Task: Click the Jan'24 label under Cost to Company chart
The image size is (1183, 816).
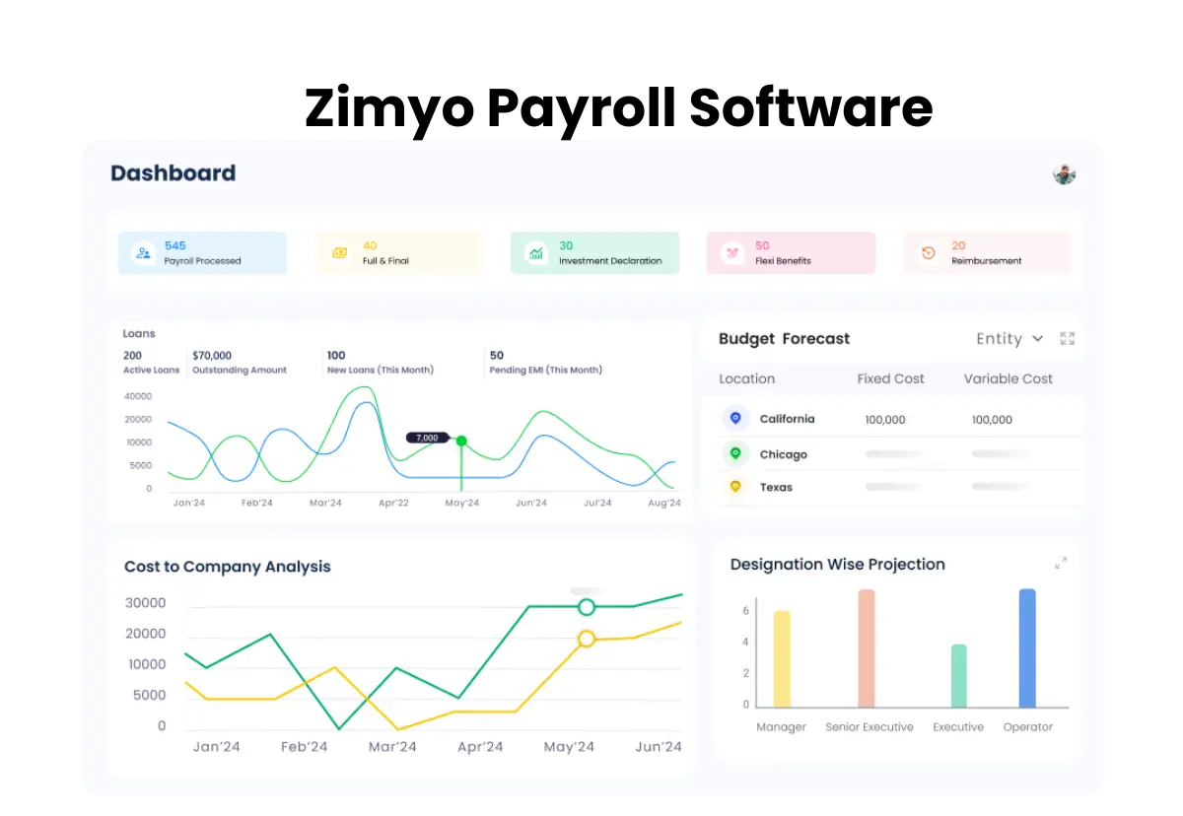Action: [x=217, y=747]
